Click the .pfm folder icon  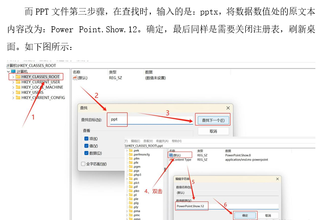pyautogui.click(x=131, y=158)
